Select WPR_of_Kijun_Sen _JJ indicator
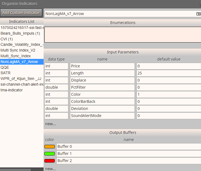 point(22,79)
